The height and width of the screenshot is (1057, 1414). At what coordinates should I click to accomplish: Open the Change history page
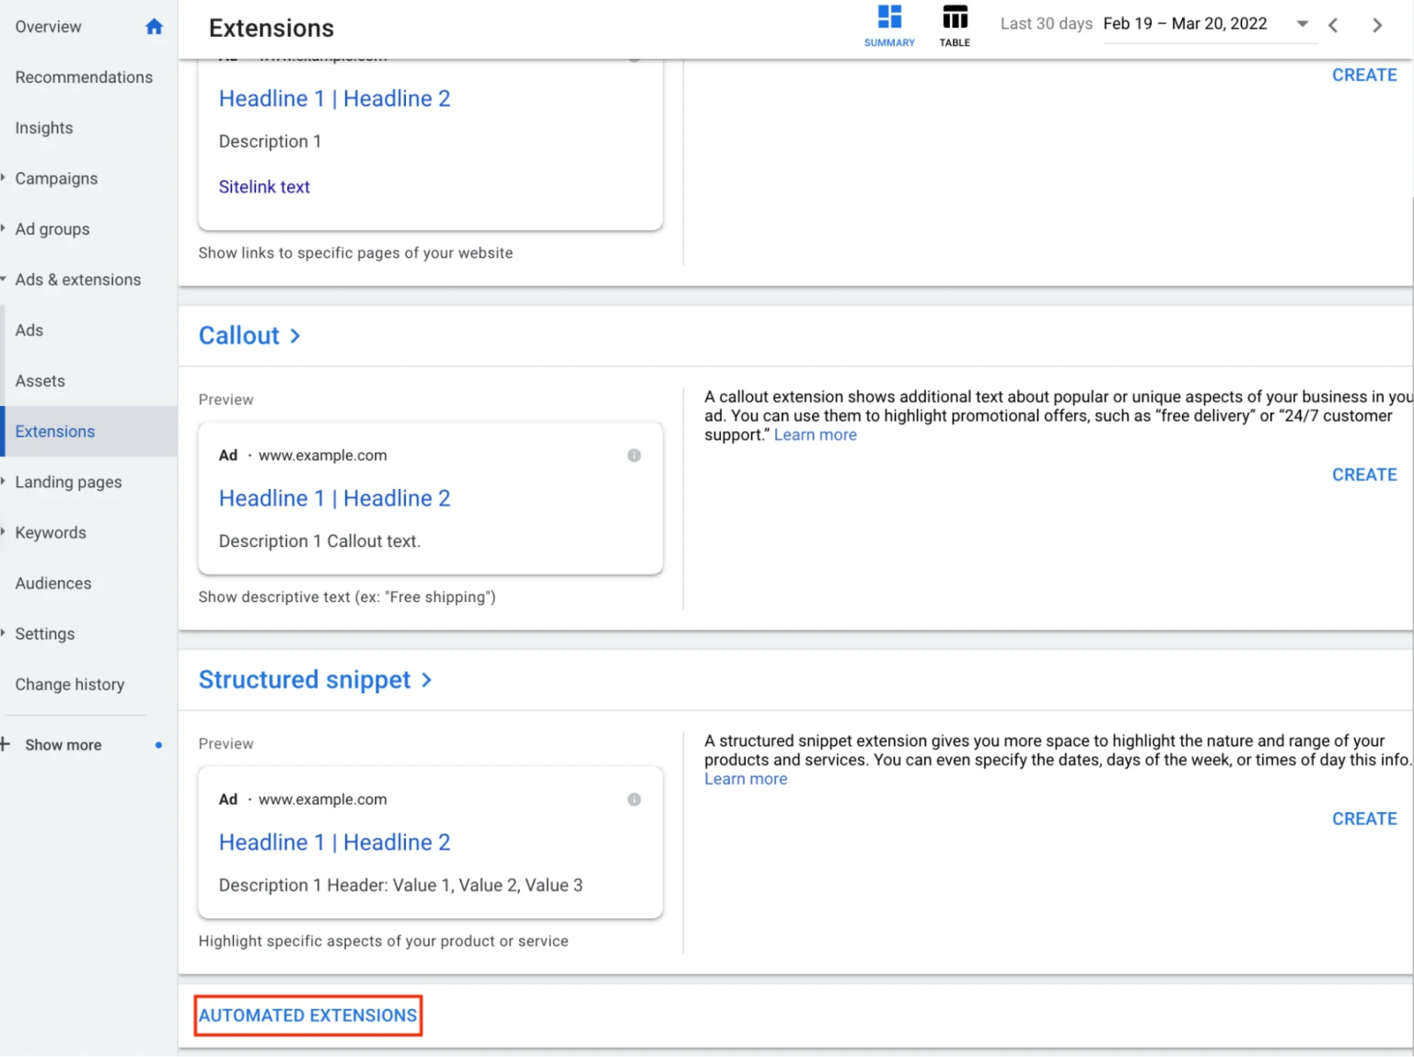coord(69,684)
